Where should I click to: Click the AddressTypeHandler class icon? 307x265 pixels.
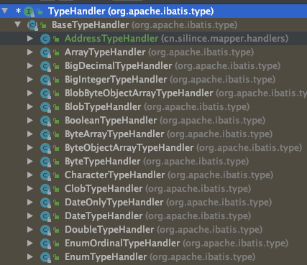(45, 39)
